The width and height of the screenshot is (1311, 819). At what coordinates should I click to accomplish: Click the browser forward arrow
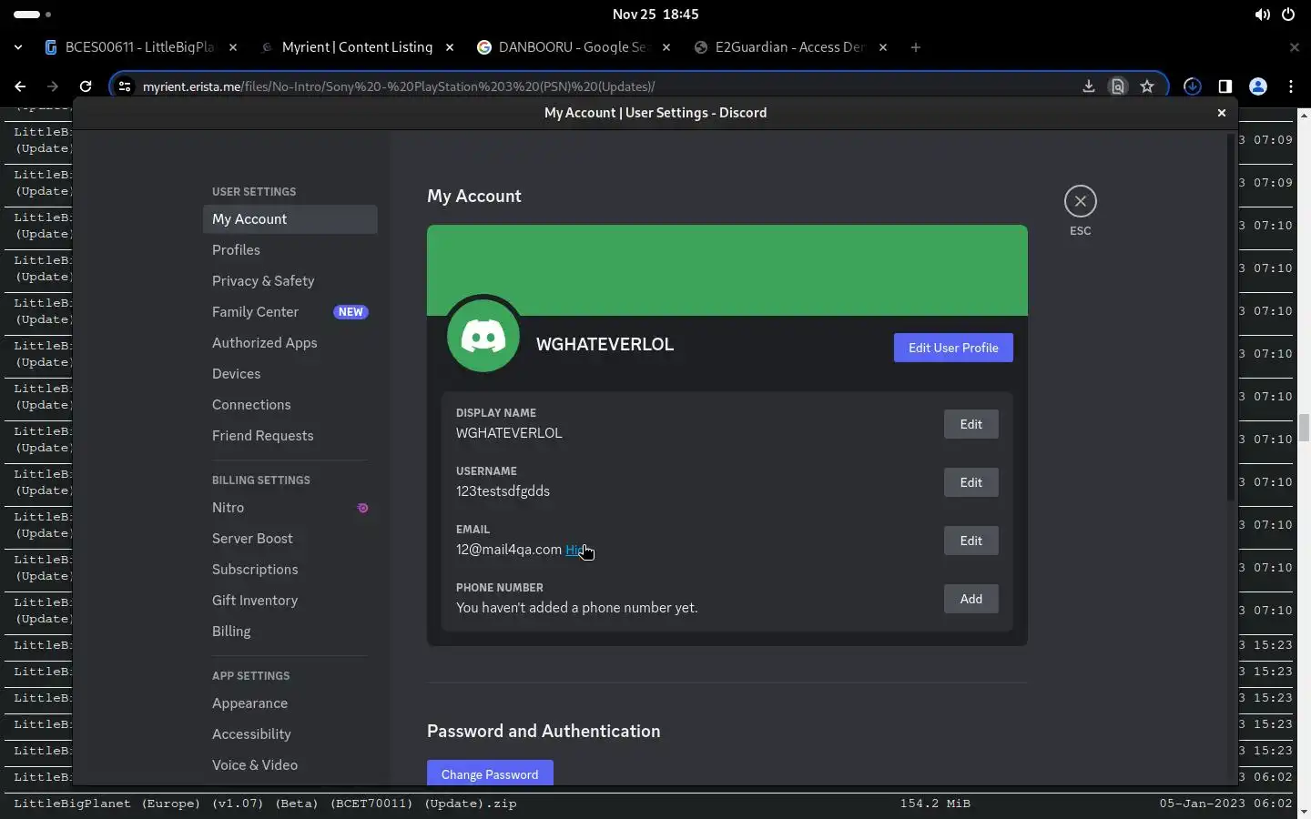(x=53, y=86)
